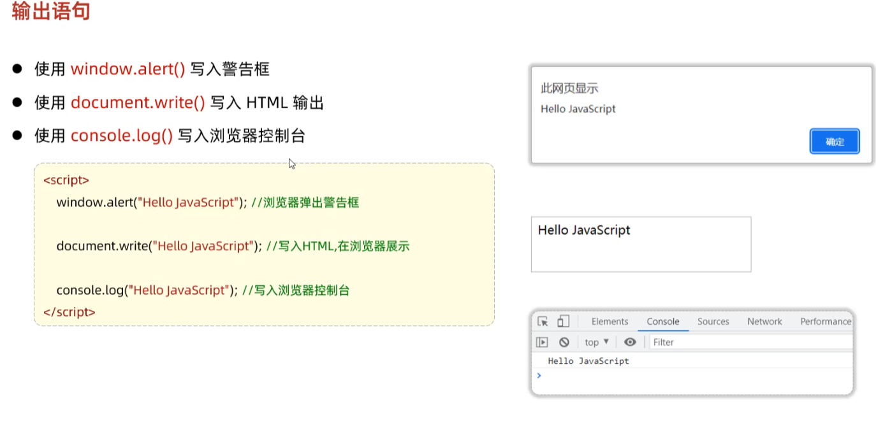Click Hello JavaScript message in alert dialog

click(578, 109)
